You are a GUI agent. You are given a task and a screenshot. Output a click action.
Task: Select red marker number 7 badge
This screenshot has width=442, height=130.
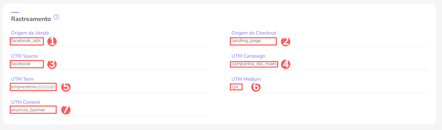66,110
